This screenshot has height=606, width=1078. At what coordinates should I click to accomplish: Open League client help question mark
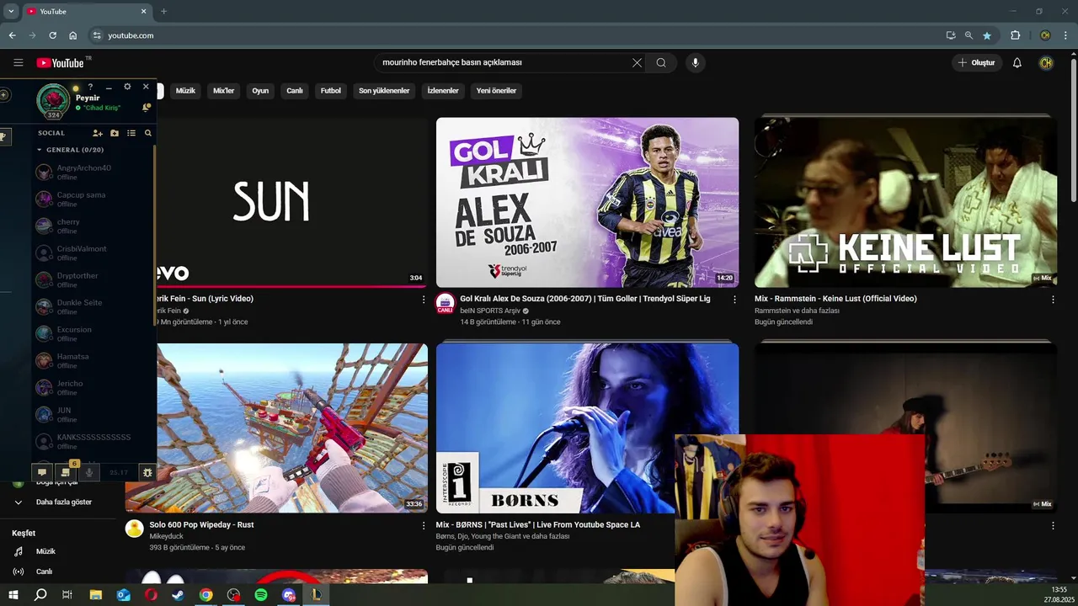(x=90, y=87)
